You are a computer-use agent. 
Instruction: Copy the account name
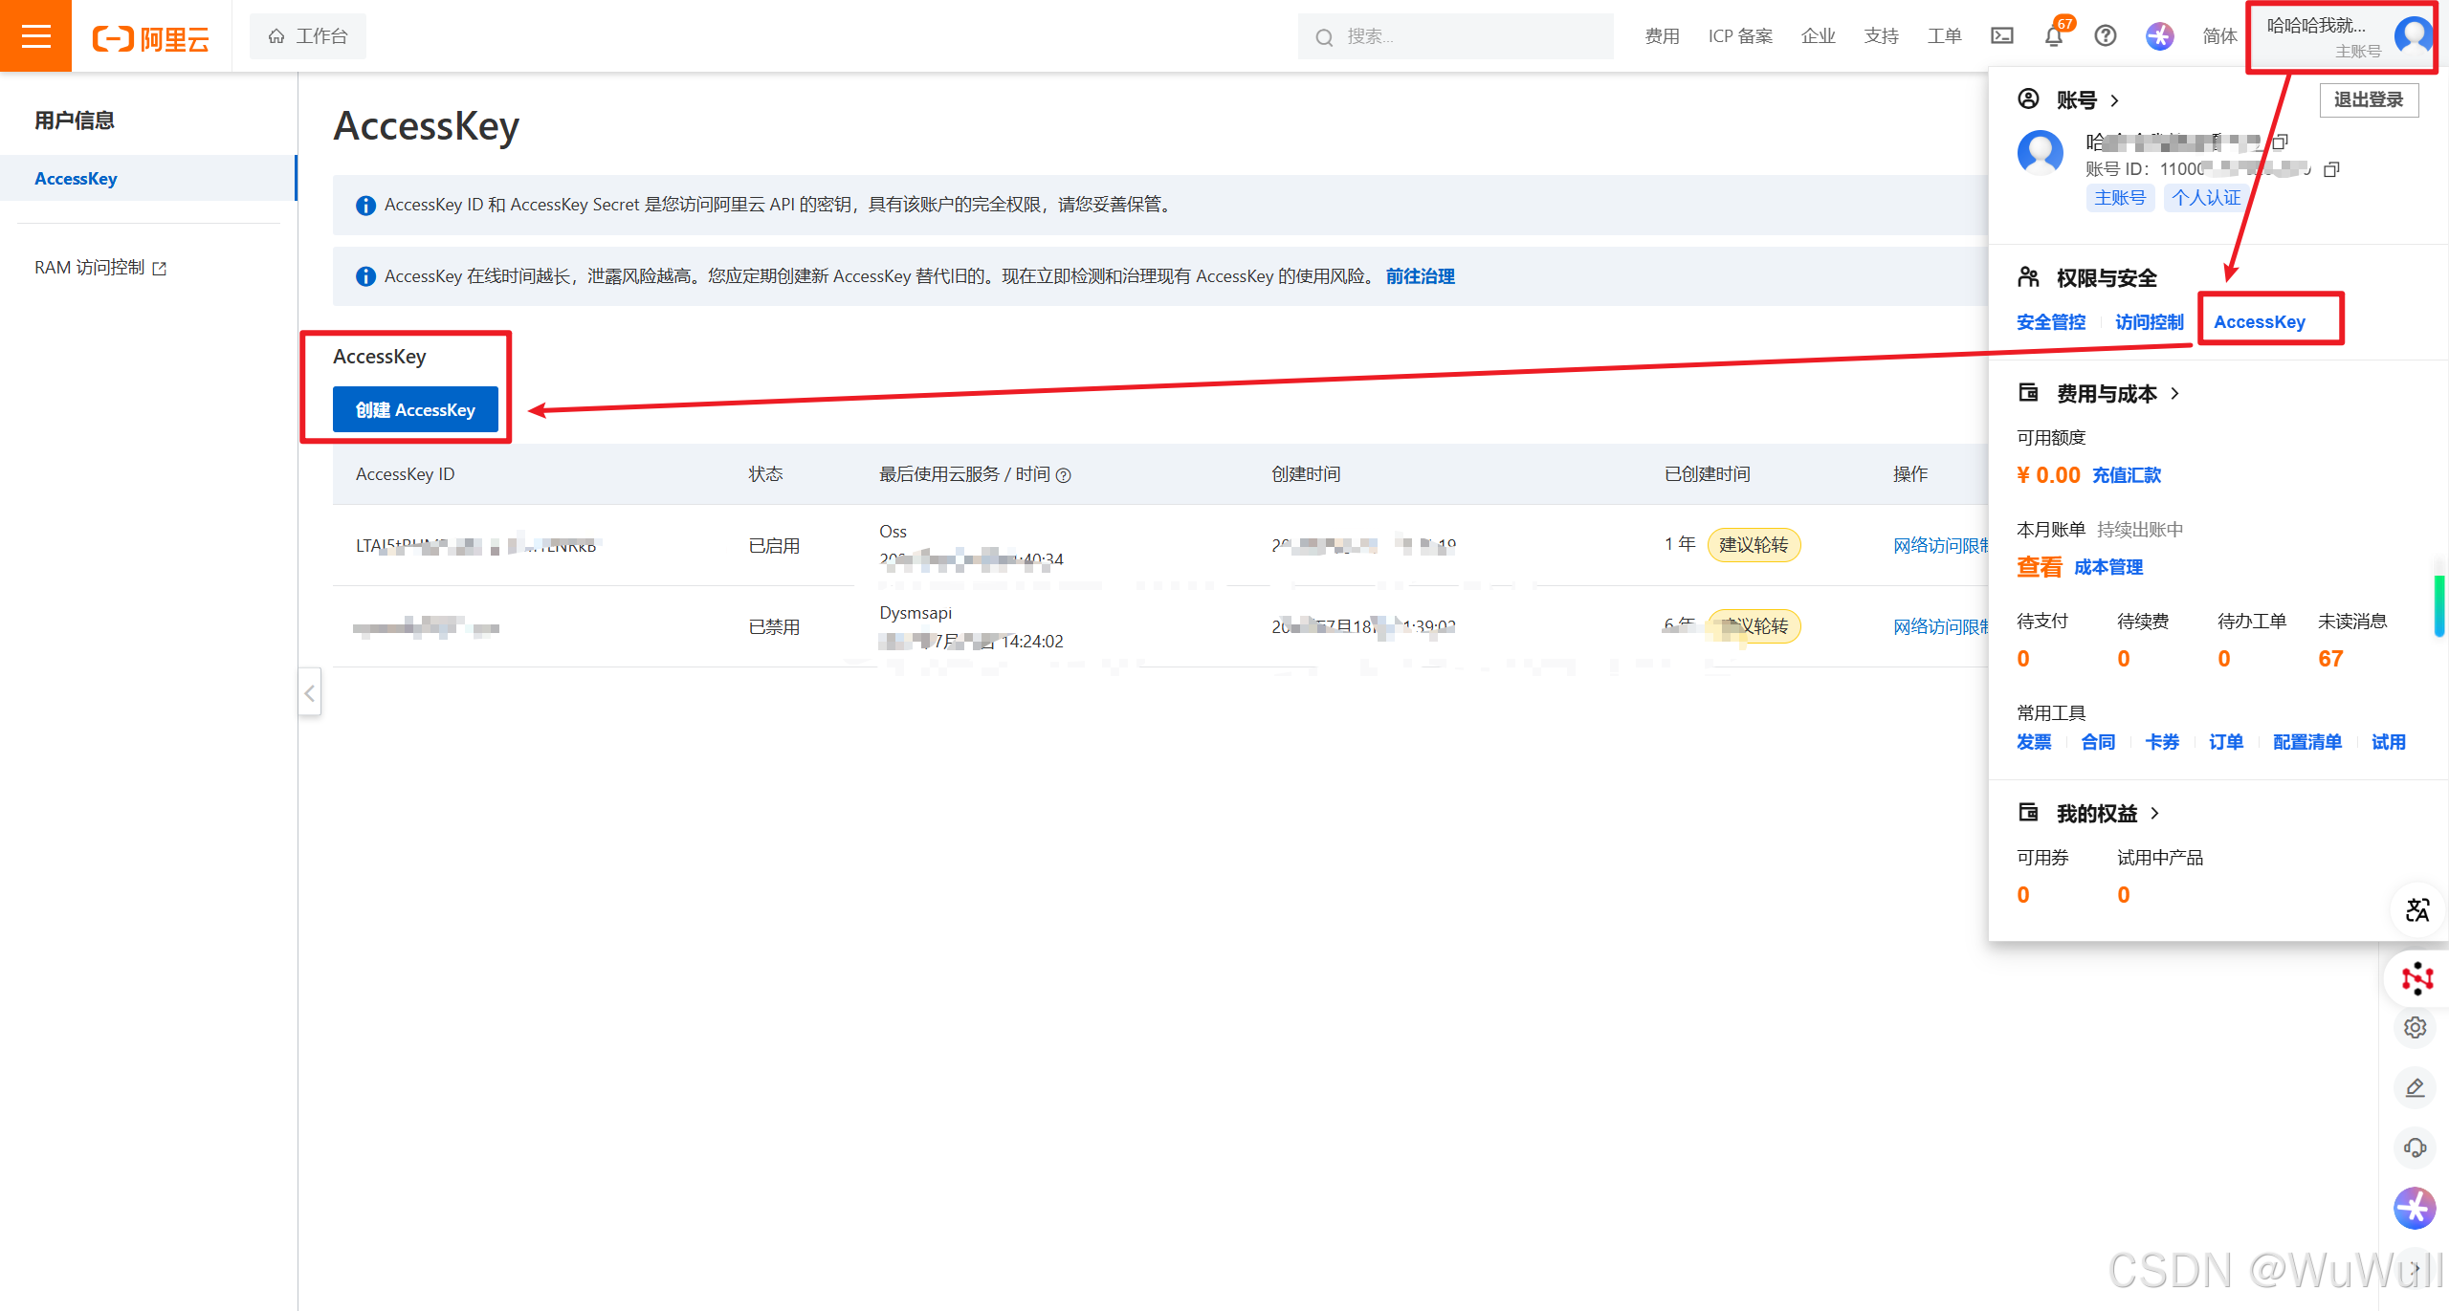click(x=2281, y=142)
